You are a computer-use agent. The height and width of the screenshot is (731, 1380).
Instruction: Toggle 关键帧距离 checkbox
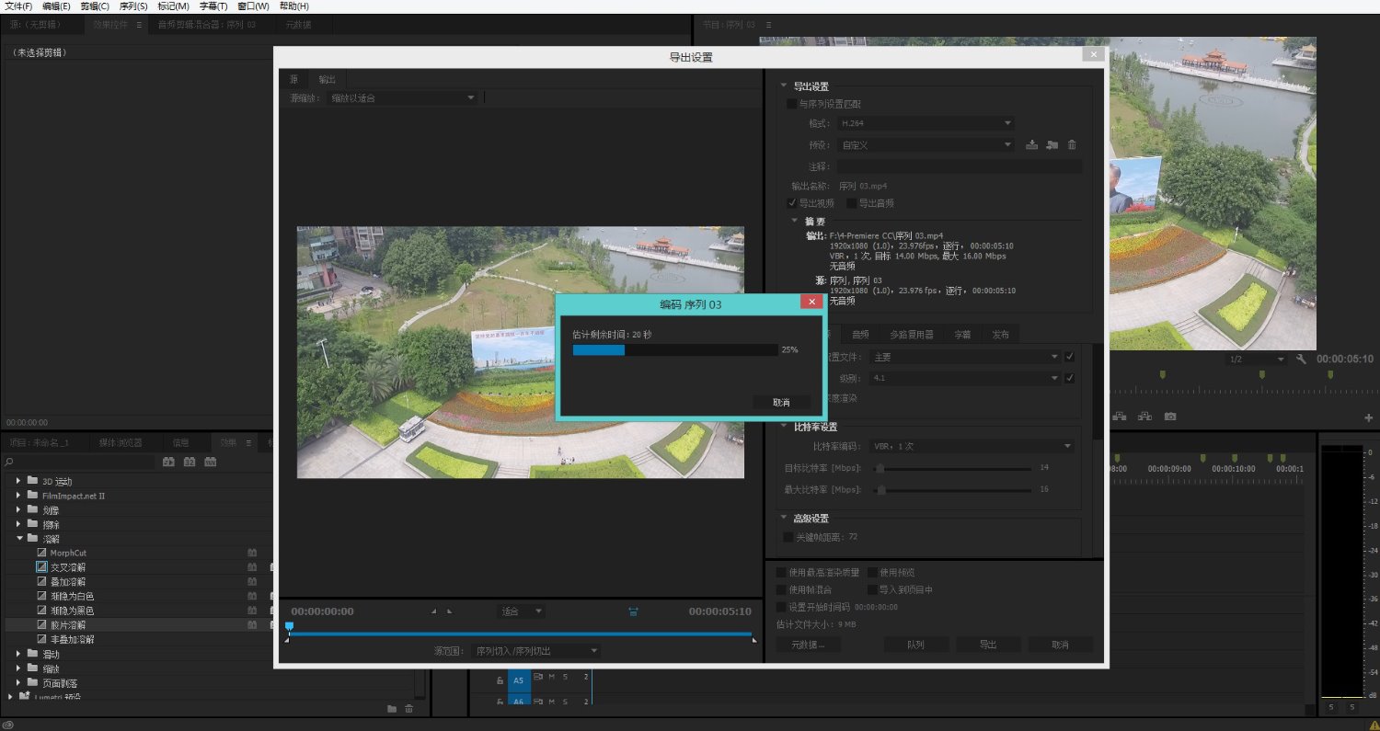(788, 537)
